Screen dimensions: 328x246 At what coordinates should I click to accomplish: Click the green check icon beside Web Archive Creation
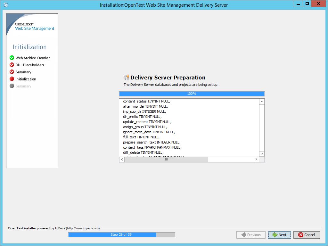click(12, 58)
